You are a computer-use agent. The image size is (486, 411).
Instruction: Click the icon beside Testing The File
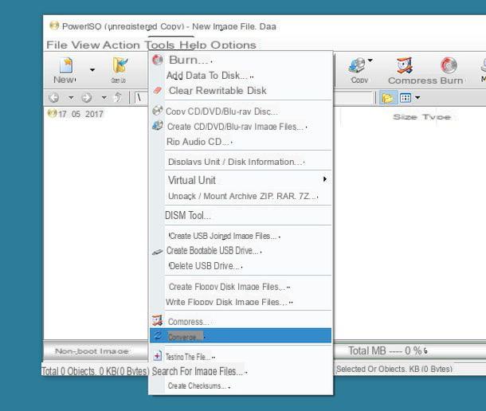point(157,356)
